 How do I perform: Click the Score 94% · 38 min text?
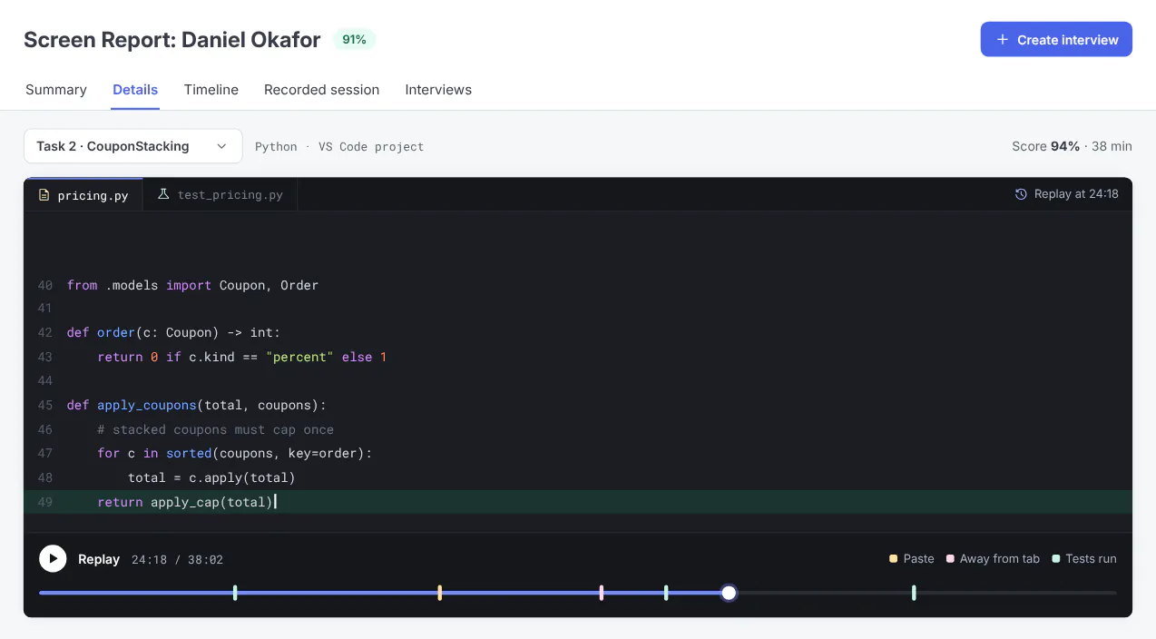click(x=1072, y=146)
